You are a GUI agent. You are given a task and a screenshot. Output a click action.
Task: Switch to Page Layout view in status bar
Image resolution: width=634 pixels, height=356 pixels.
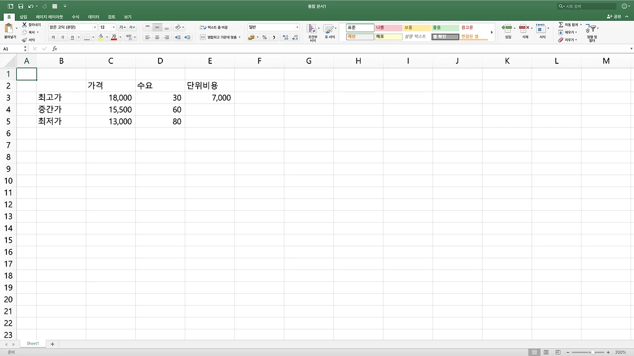[x=545, y=352]
